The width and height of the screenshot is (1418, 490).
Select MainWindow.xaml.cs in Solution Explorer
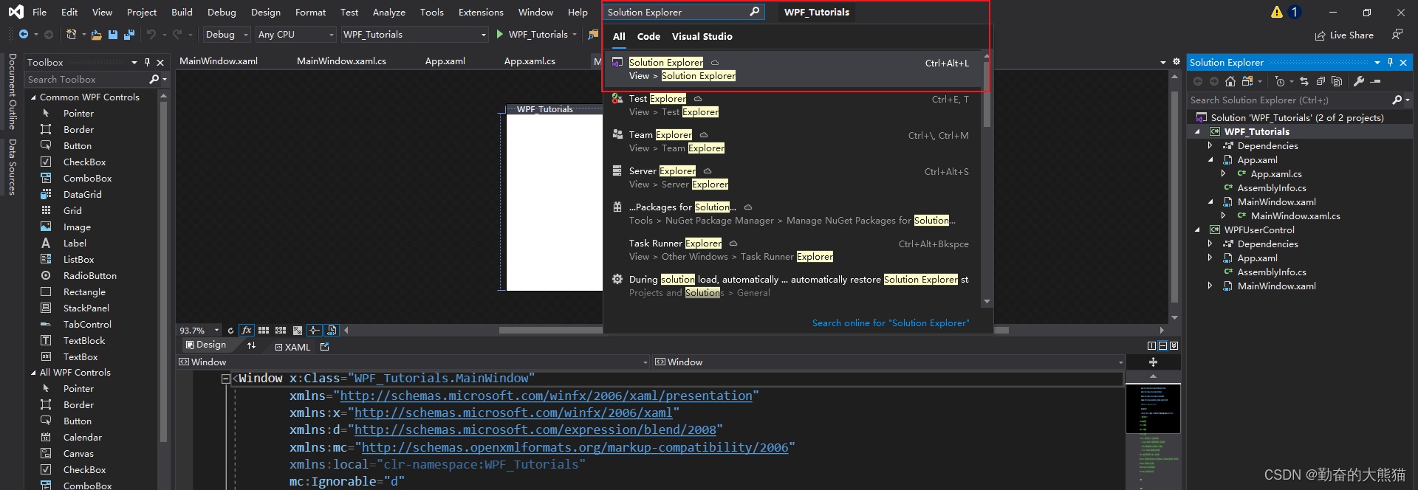[x=1295, y=216]
